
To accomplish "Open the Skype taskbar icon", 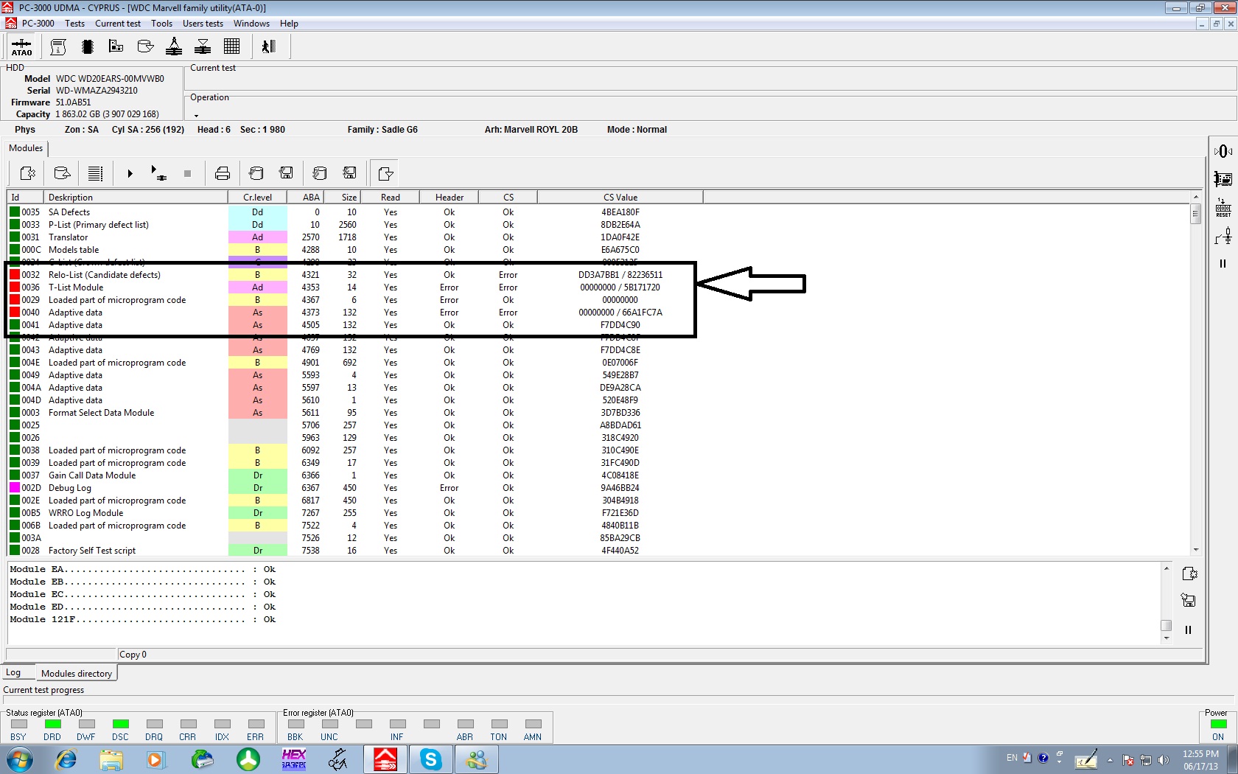I will (x=430, y=759).
